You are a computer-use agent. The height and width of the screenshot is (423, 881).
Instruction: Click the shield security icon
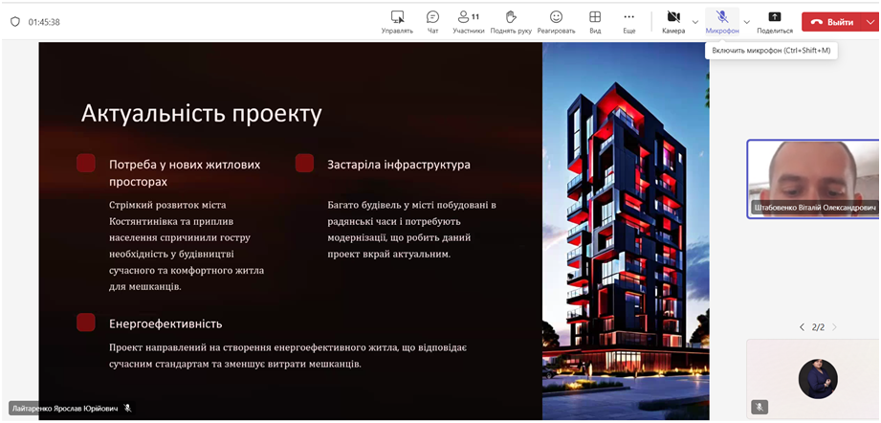(14, 21)
